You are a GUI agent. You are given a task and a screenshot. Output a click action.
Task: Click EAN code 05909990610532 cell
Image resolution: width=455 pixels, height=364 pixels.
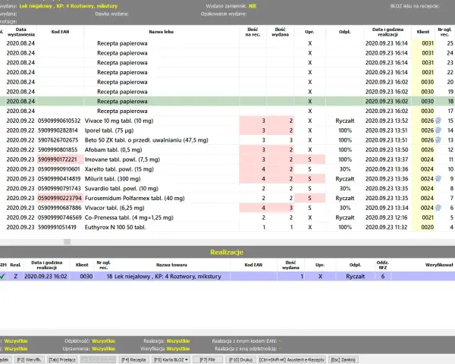coord(59,121)
